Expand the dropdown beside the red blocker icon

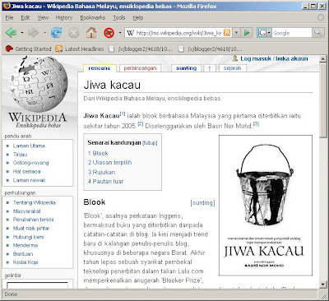(120, 33)
